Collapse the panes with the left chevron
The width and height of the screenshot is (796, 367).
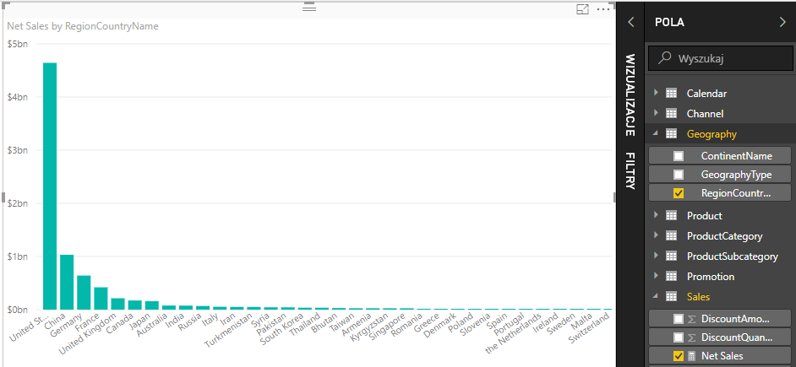[631, 22]
